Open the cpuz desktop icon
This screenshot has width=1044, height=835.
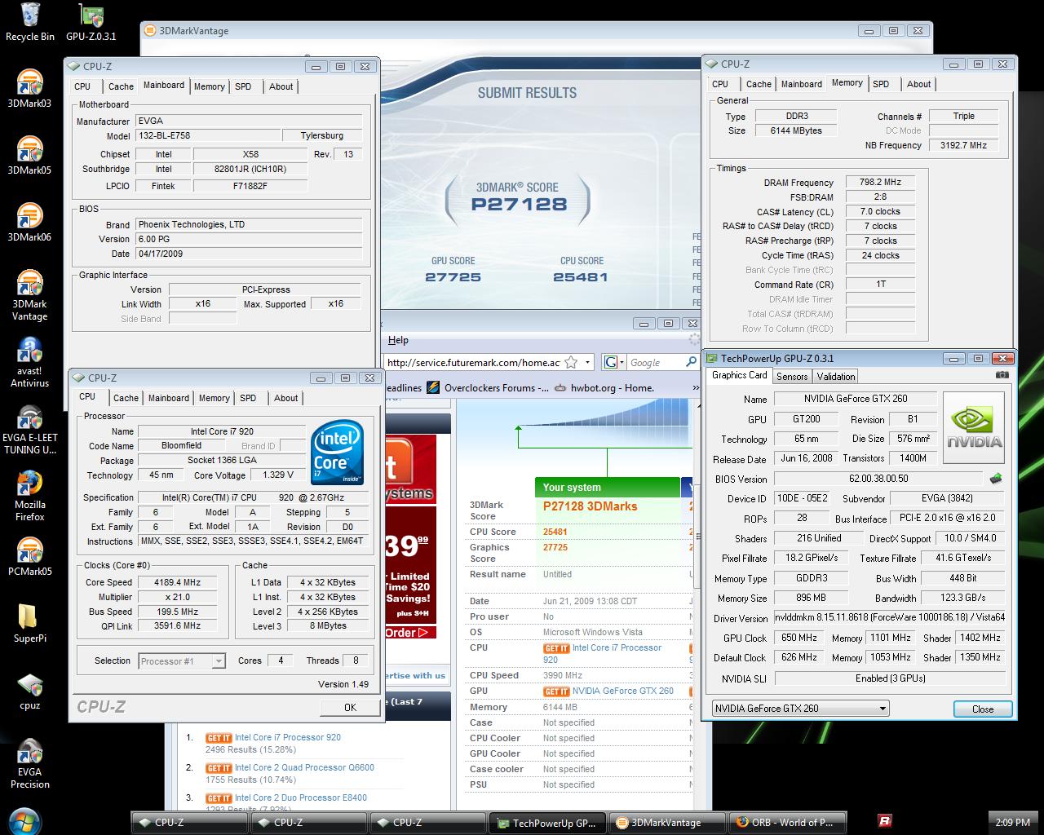pyautogui.click(x=29, y=690)
